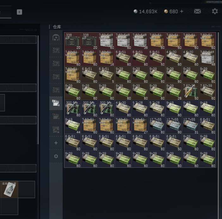The image size is (222, 219).
Task: Select the 6.8x51 ammo stack with 5 rounds
Action: point(106,75)
